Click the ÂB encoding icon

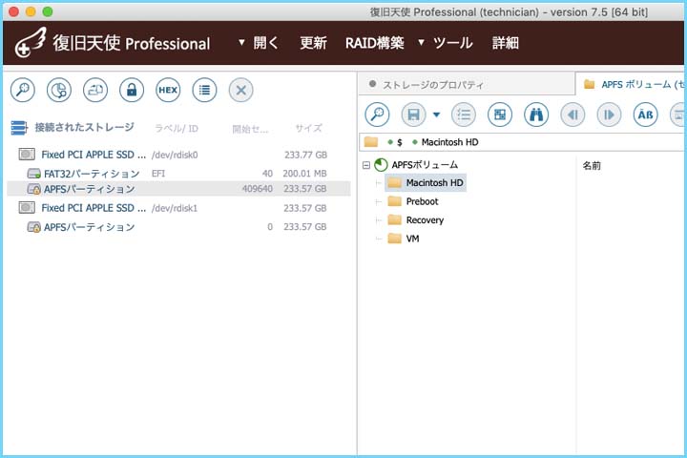click(645, 114)
